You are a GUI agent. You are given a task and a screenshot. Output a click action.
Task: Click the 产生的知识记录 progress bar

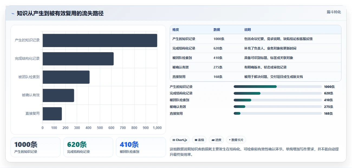click(x=278, y=87)
